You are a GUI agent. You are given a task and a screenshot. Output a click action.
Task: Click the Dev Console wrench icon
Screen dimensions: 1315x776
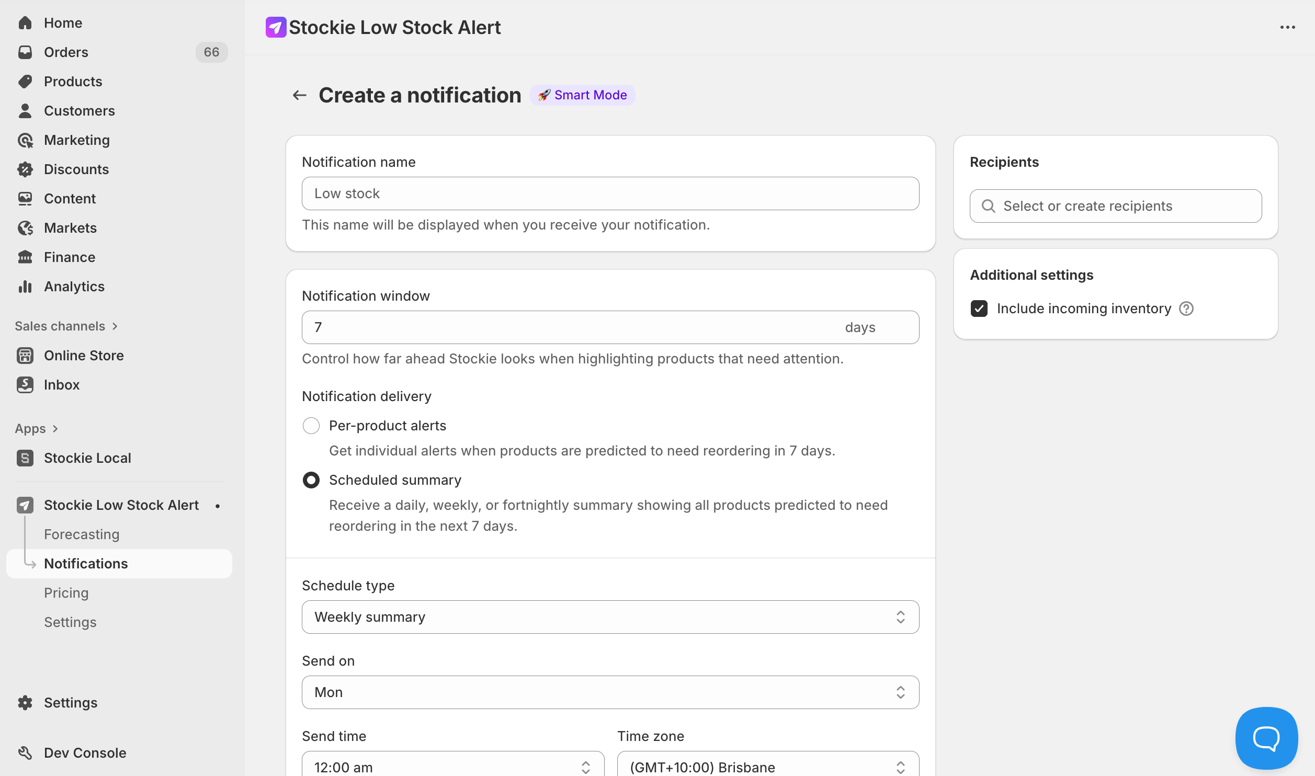point(25,752)
